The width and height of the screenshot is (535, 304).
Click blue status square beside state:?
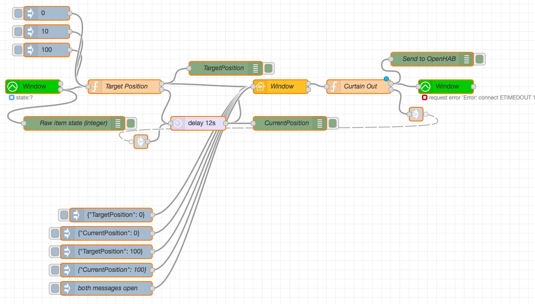(x=11, y=98)
